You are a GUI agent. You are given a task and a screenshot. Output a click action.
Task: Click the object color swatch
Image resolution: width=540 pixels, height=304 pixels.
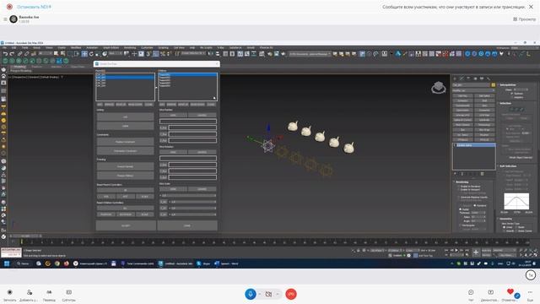tap(493, 85)
